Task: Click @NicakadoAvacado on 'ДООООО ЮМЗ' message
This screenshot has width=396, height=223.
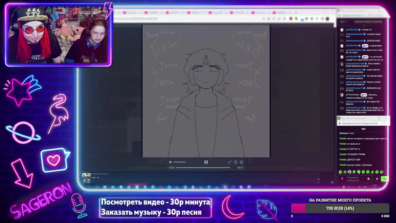Action: pyautogui.click(x=355, y=41)
